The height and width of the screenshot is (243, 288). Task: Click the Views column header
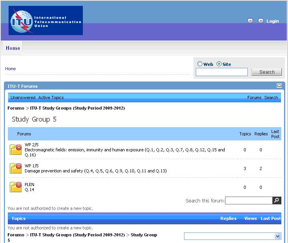(250, 218)
